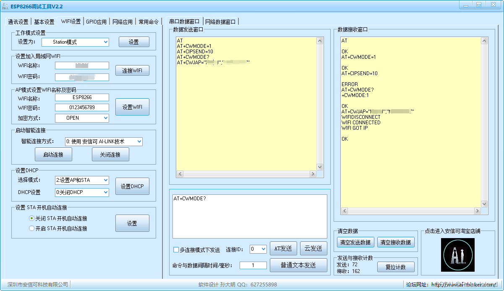The image size is (504, 291).
Task: Click the 普通文本发送 button
Action: pyautogui.click(x=298, y=265)
